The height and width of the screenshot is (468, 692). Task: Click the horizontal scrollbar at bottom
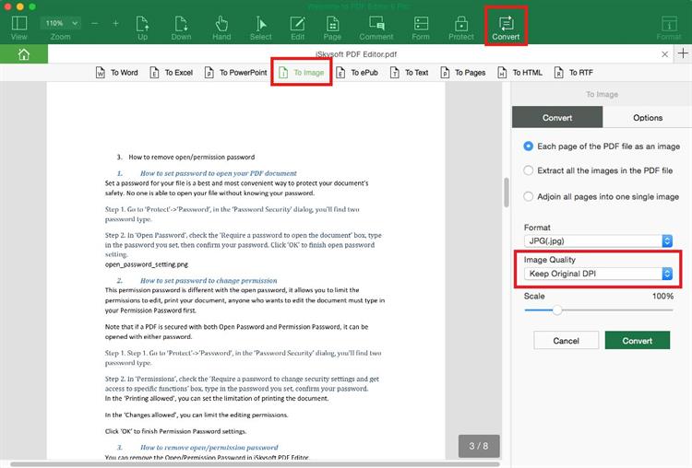[255, 464]
